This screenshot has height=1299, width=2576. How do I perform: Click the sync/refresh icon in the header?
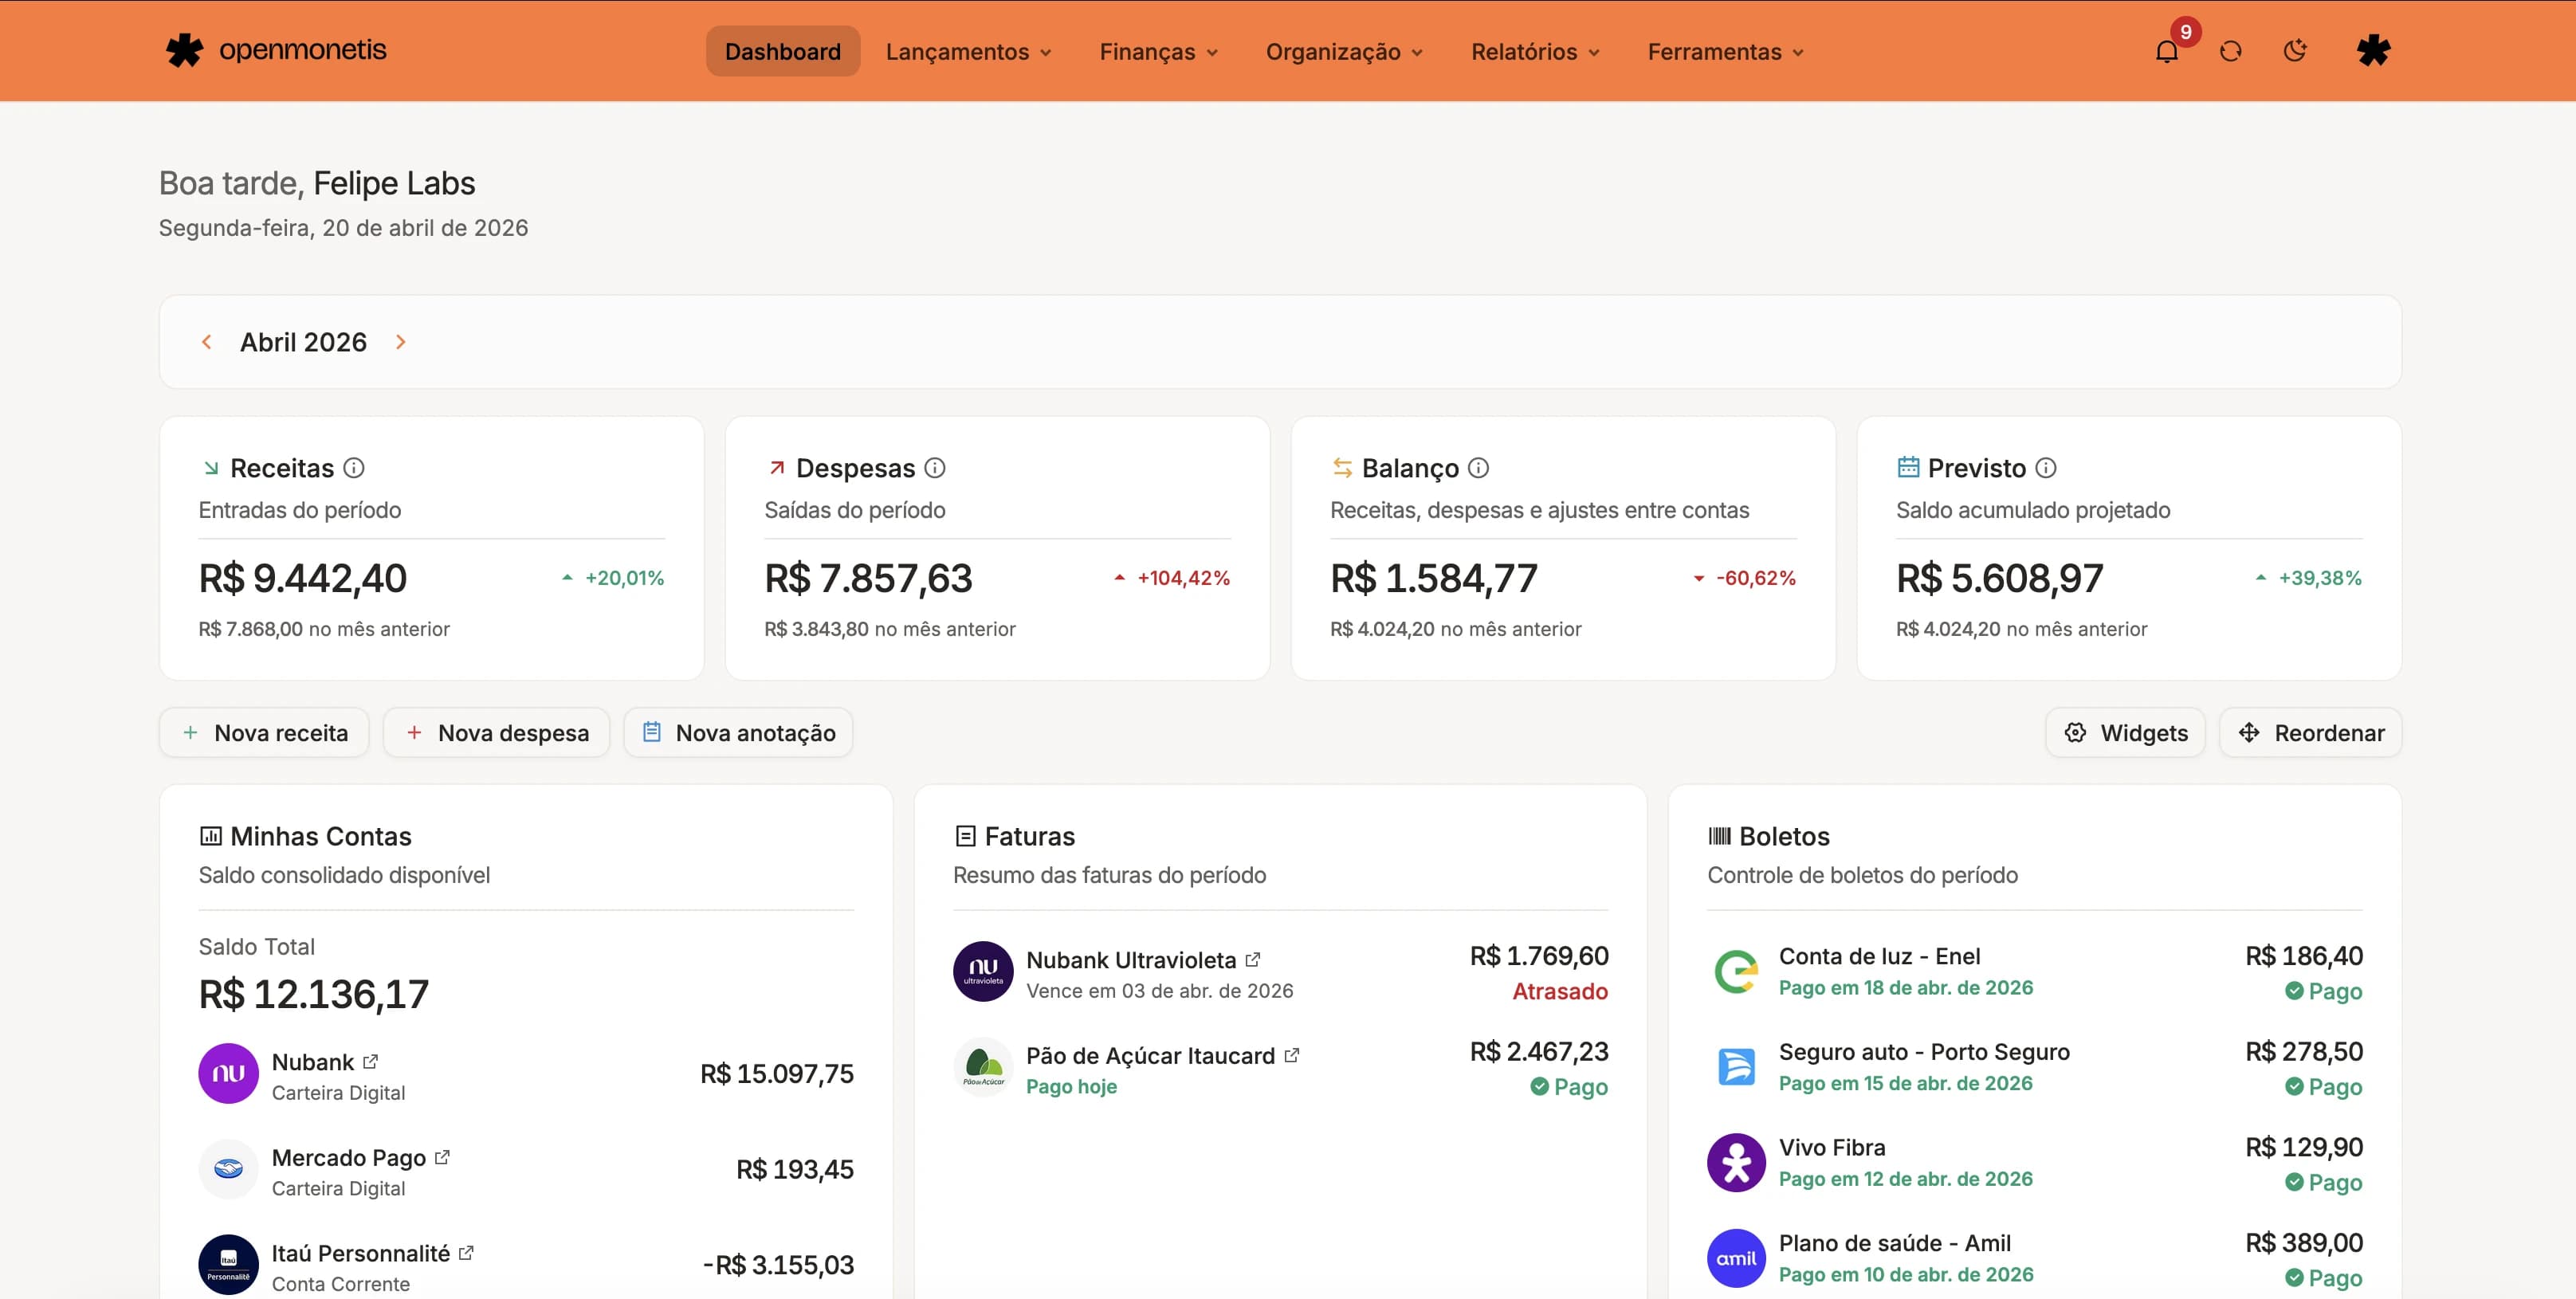coord(2231,51)
